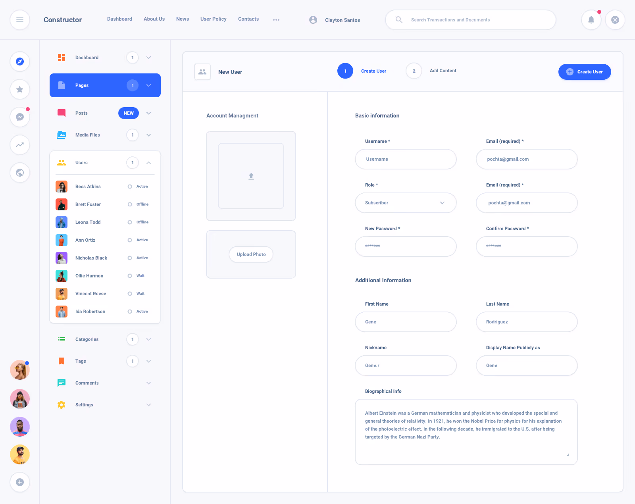Click the Users group icon
635x504 pixels.
(x=62, y=163)
